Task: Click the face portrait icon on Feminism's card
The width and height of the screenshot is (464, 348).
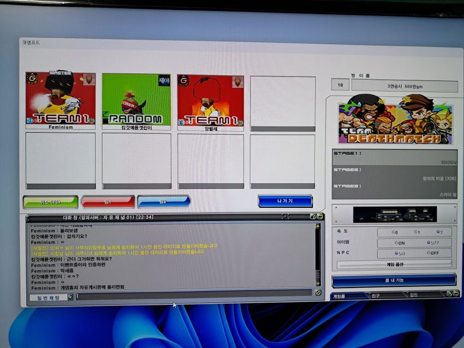Action: (x=89, y=79)
